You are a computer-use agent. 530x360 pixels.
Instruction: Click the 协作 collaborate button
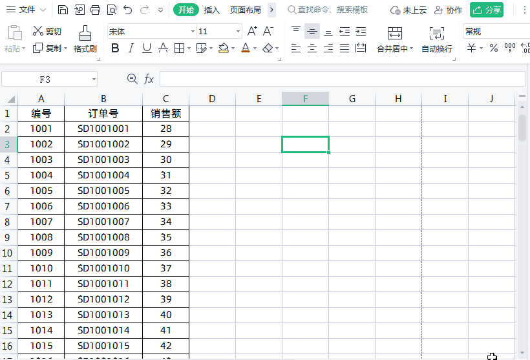tap(448, 10)
